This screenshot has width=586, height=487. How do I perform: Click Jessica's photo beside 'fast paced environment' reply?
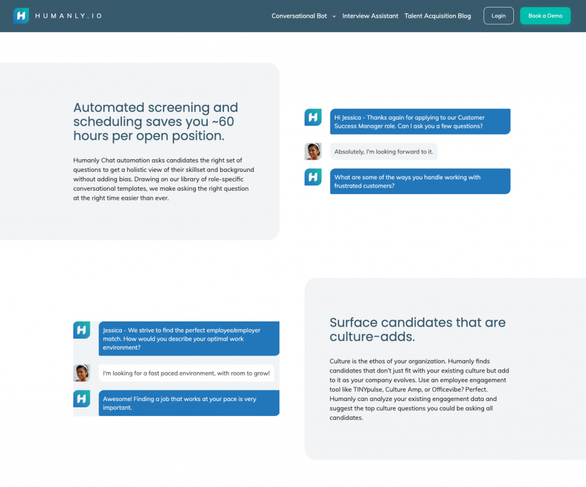(x=82, y=373)
